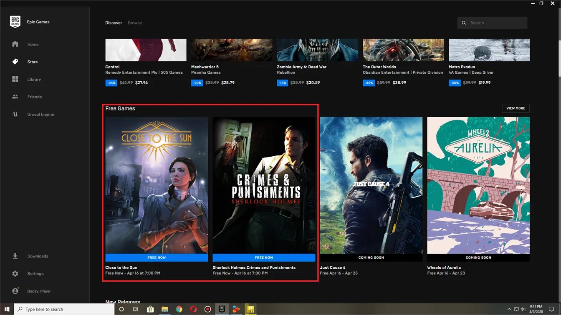Open the Windows Start menu
The image size is (561, 315).
point(7,309)
